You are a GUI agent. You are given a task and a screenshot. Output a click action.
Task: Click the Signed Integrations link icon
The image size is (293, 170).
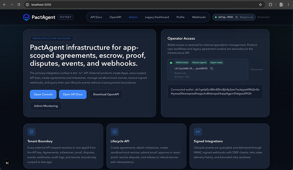[198, 132]
